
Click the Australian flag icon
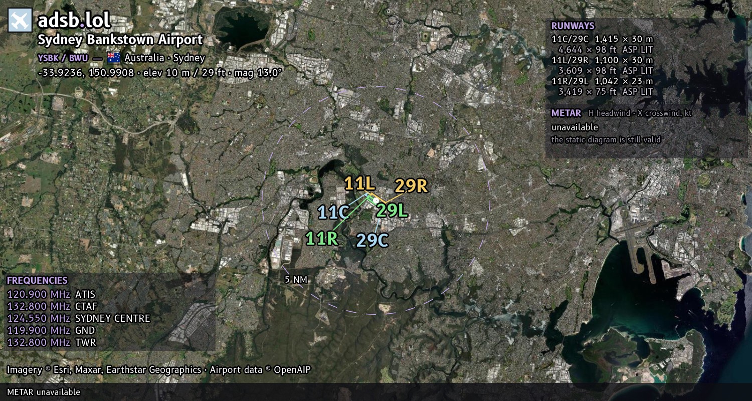pos(114,58)
